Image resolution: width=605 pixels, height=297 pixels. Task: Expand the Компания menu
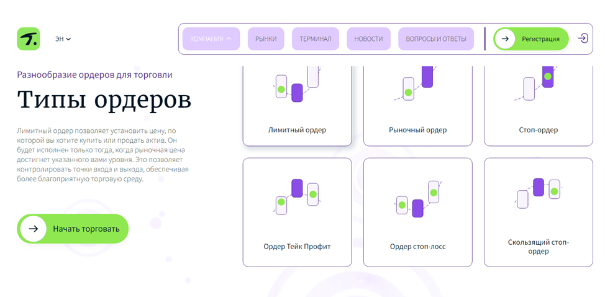(211, 39)
